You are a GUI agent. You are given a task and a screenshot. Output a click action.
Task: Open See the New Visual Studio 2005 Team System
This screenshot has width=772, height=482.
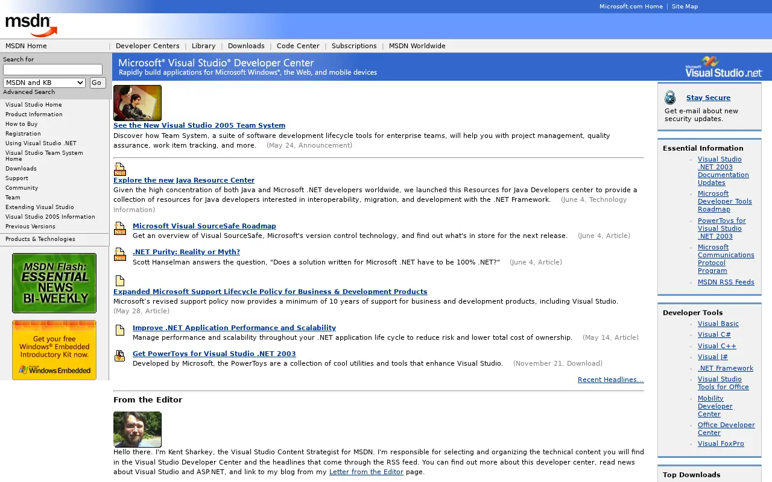click(x=199, y=125)
